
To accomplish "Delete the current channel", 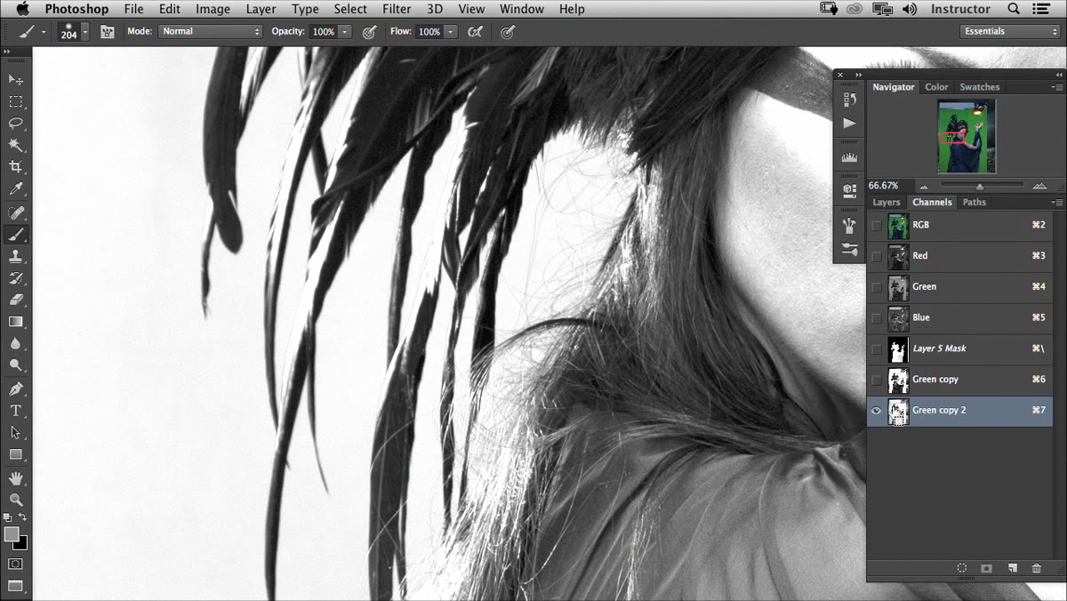I will pos(1037,568).
